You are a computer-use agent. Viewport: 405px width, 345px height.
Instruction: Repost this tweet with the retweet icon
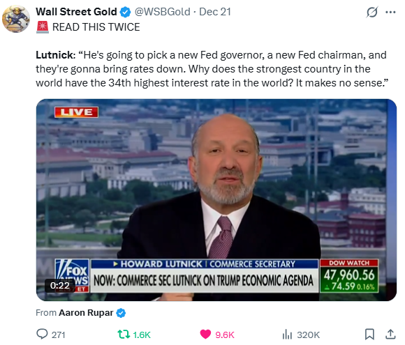click(124, 335)
